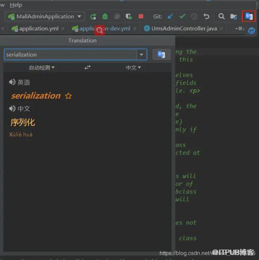
Task: Click the greyed-out run with coverage icon
Action: coord(117,17)
